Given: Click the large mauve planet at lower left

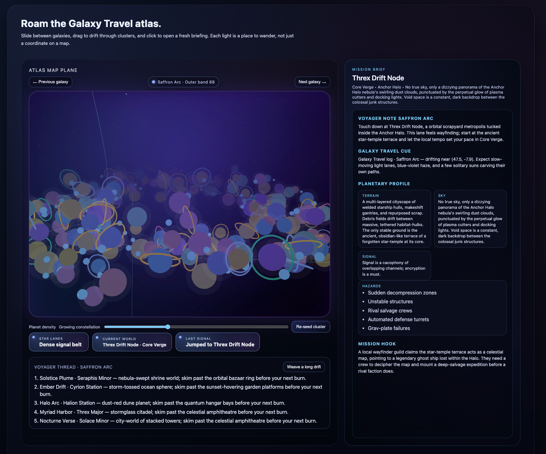Looking at the screenshot, I should coord(113,282).
